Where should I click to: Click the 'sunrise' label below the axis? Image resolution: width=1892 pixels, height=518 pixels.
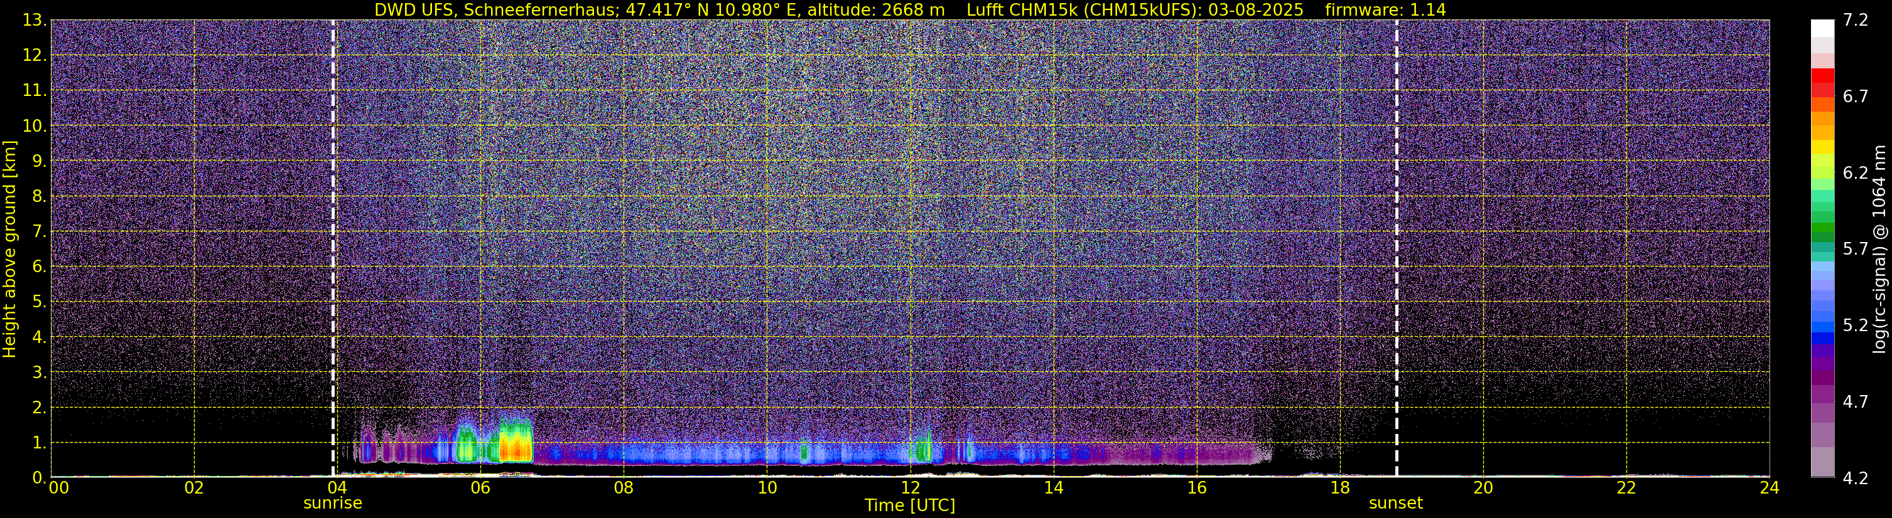point(333,504)
